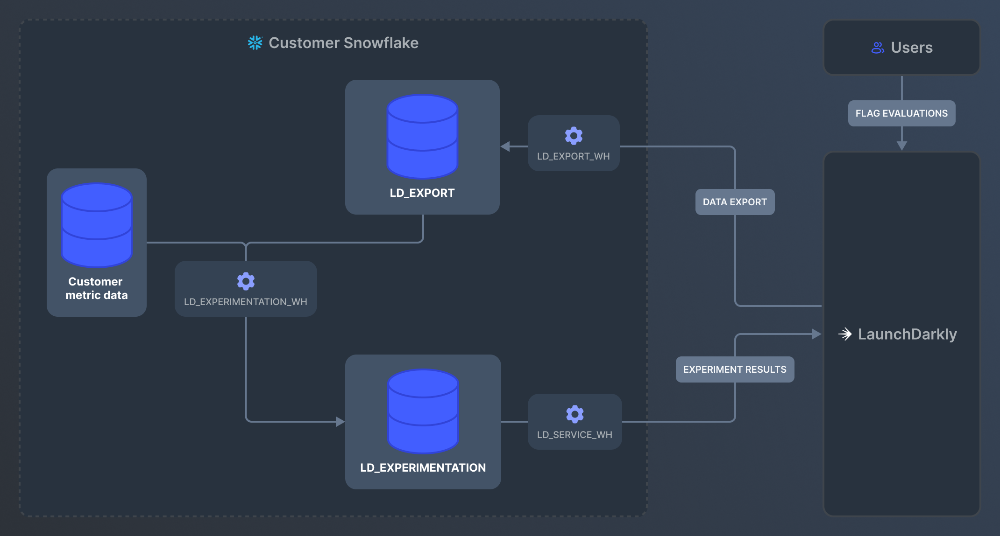Select the gear icon in LD_SERVICE_WH
The image size is (1000, 536).
pyautogui.click(x=575, y=414)
